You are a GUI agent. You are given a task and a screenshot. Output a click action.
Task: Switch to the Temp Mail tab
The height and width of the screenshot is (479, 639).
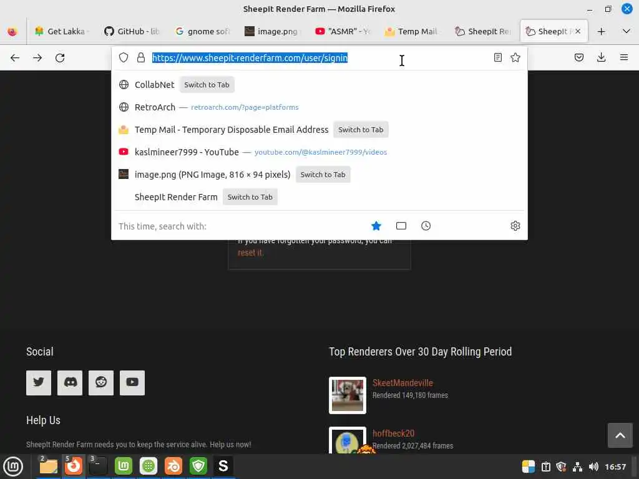pos(412,31)
